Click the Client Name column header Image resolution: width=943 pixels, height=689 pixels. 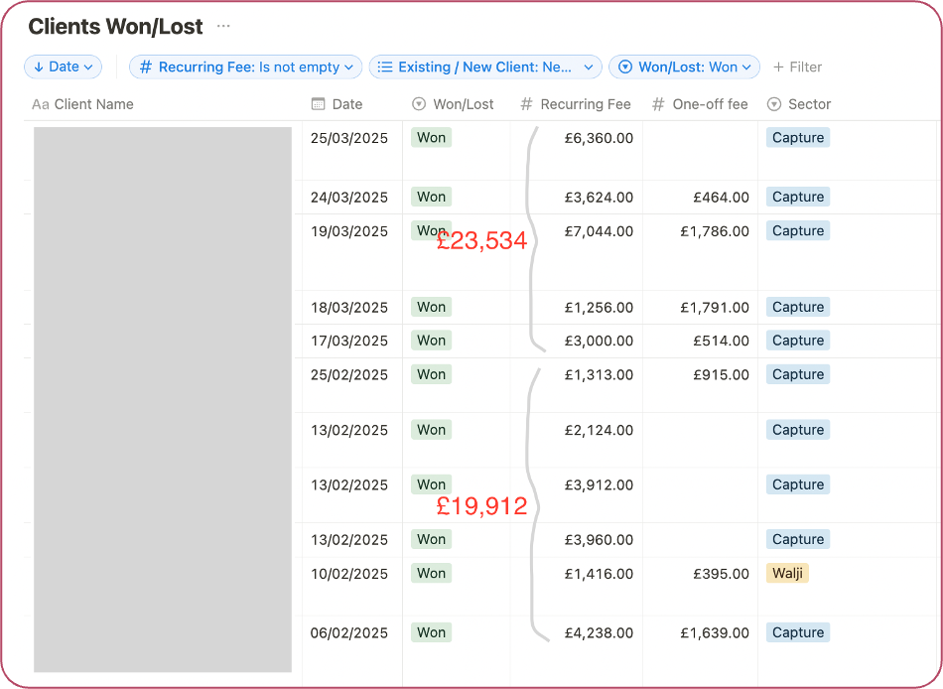[x=83, y=104]
